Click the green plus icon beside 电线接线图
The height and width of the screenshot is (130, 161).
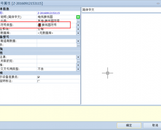pos(78,17)
